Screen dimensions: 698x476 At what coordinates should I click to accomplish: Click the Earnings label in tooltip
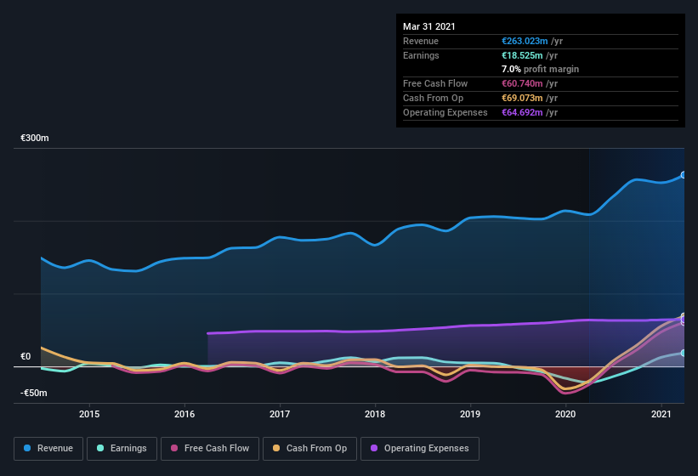click(x=421, y=55)
